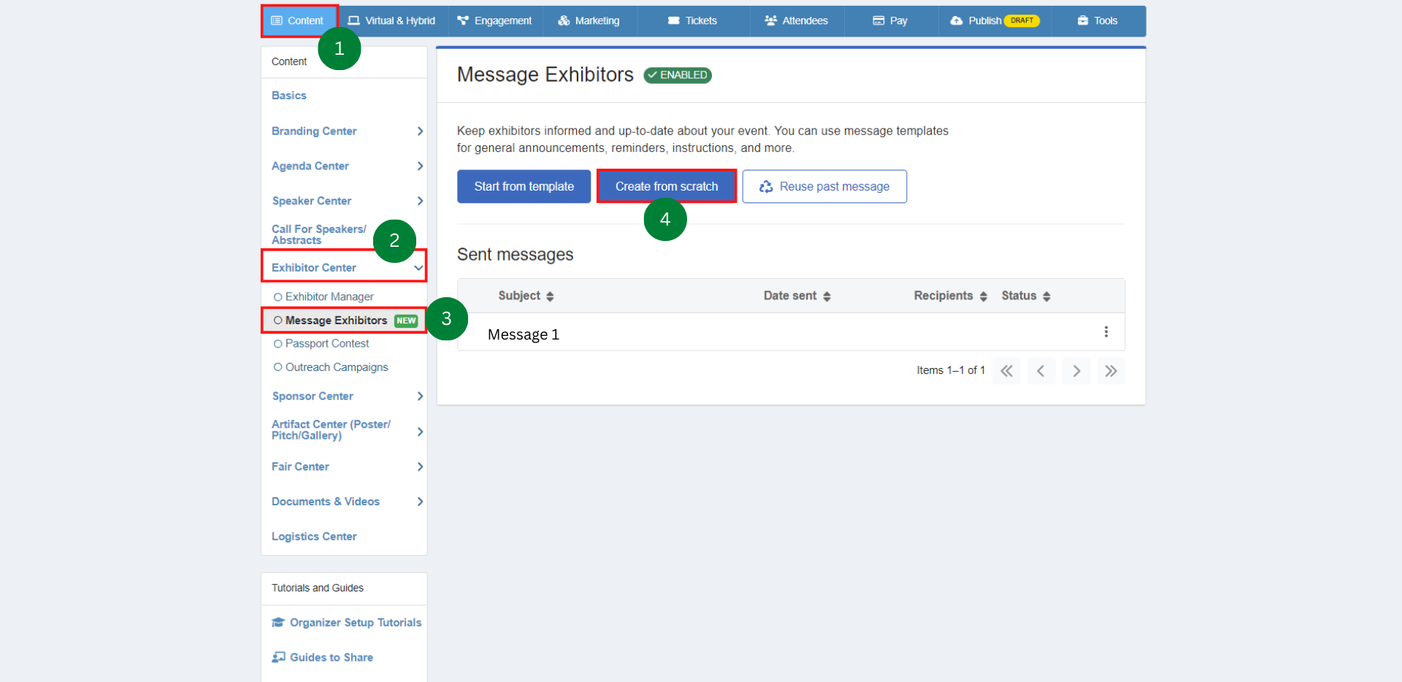Open three-dot menu for Message 1
The height and width of the screenshot is (682, 1402).
point(1106,332)
